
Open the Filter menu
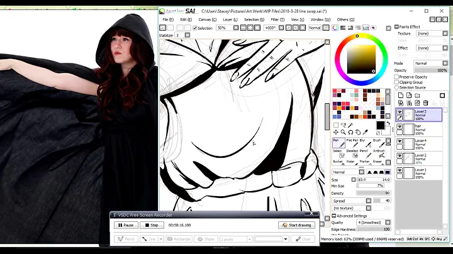(x=277, y=19)
